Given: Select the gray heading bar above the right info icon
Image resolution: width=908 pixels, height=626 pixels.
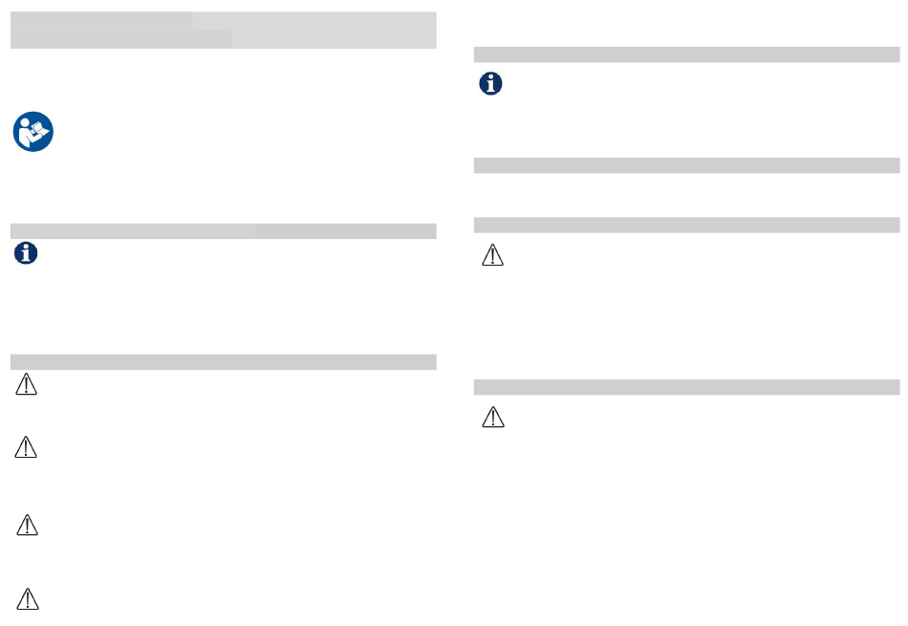Looking at the screenshot, I should (x=687, y=54).
